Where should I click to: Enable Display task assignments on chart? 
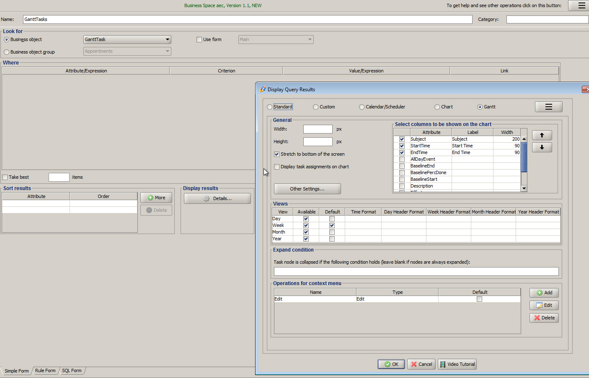[276, 167]
